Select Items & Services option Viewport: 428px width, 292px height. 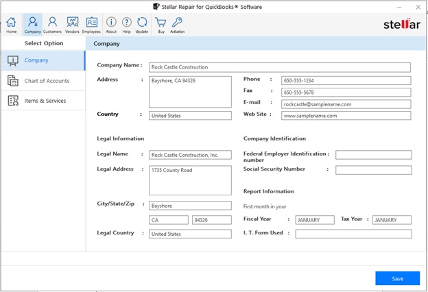click(x=43, y=101)
